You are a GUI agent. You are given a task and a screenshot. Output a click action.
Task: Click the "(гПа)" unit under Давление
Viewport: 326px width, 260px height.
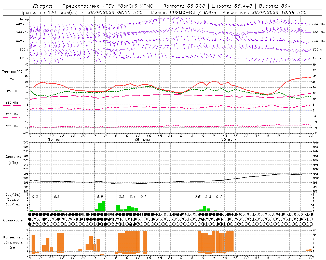13,162
